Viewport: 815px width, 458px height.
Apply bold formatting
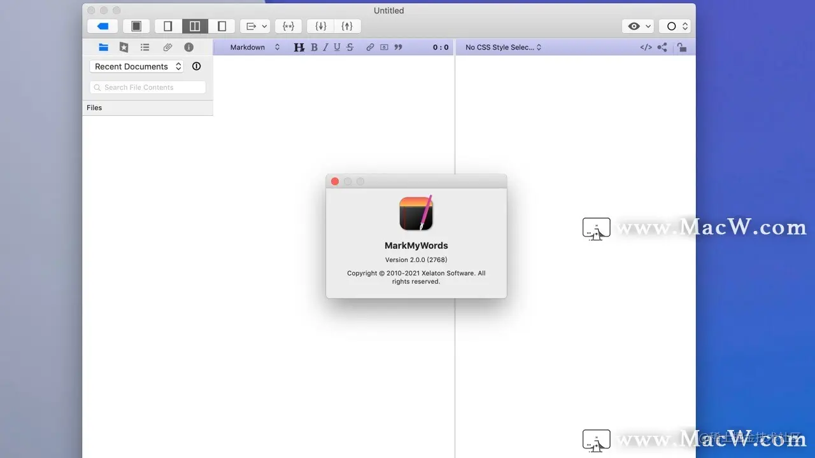pos(314,47)
